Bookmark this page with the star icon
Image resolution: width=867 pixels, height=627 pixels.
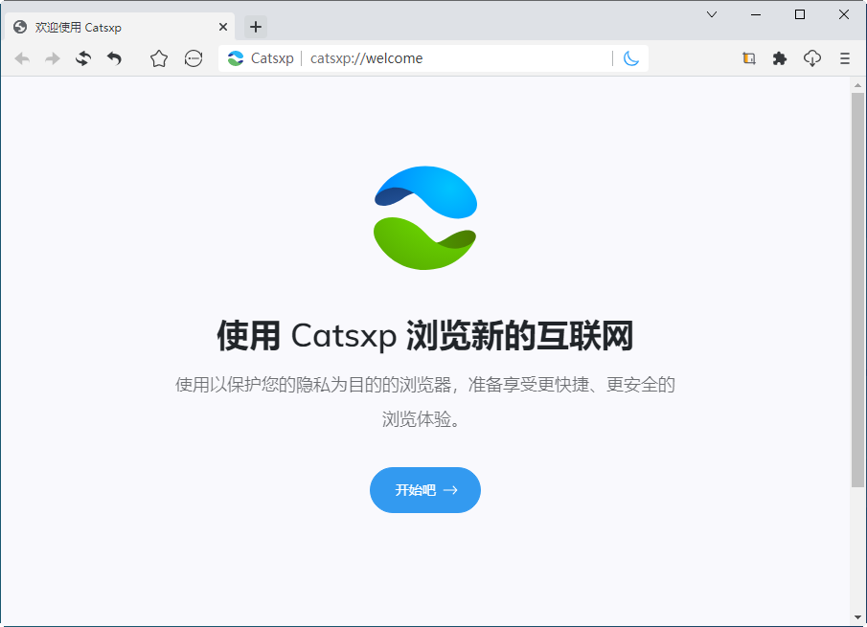[159, 58]
